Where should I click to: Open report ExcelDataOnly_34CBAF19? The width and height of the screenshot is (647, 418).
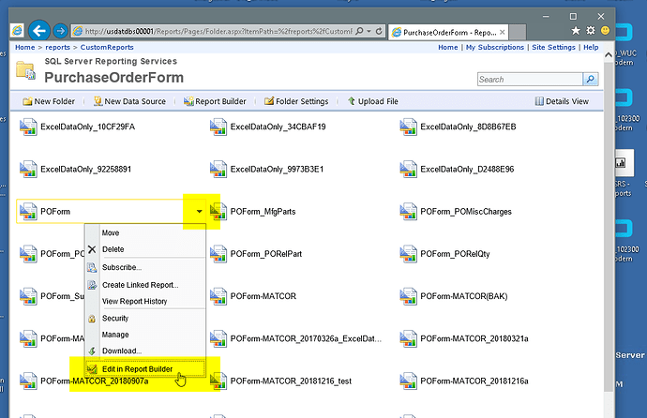[278, 127]
